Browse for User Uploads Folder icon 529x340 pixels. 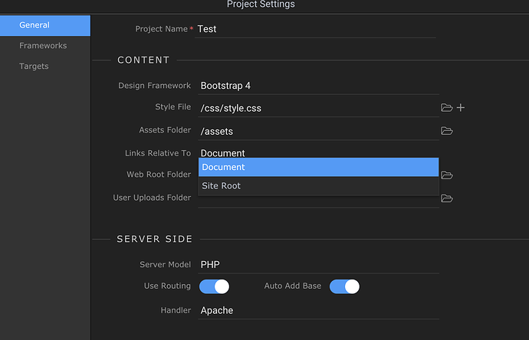pos(447,198)
